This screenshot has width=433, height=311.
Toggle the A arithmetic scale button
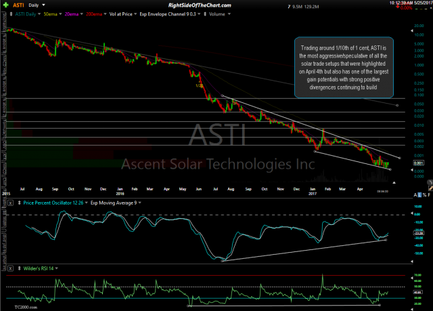[415, 195]
